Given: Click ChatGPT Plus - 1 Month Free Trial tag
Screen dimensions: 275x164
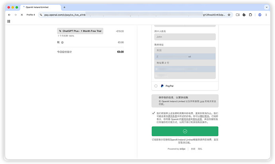Looking at the screenshot, I should coord(80,31).
